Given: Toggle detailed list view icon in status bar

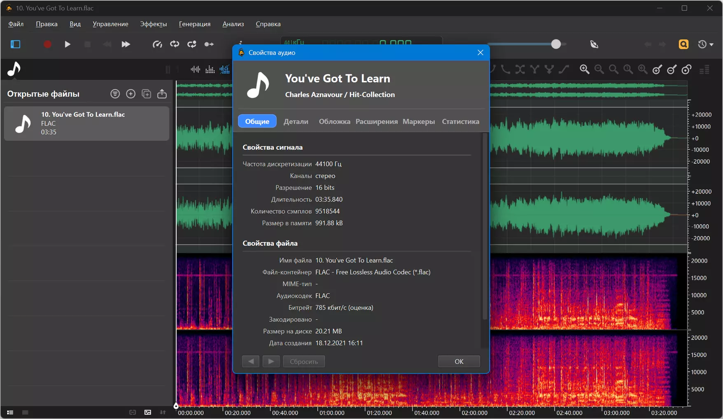Looking at the screenshot, I should pos(10,412).
